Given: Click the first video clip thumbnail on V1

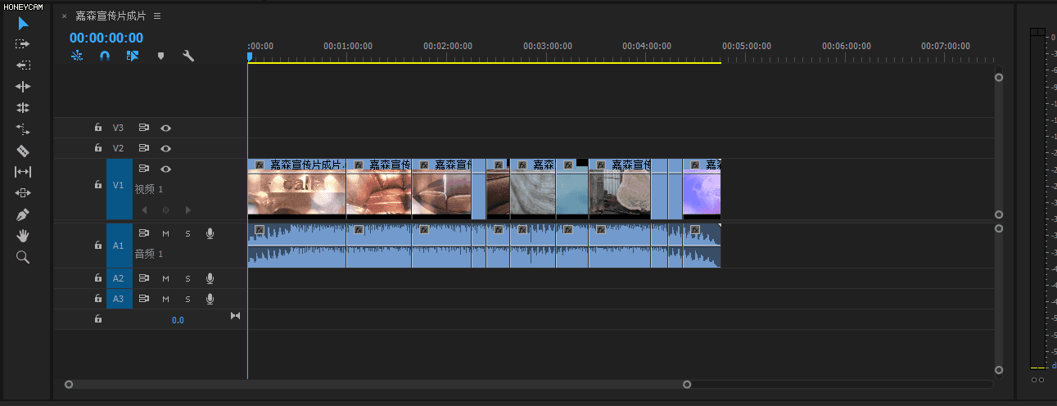Looking at the screenshot, I should [x=296, y=193].
